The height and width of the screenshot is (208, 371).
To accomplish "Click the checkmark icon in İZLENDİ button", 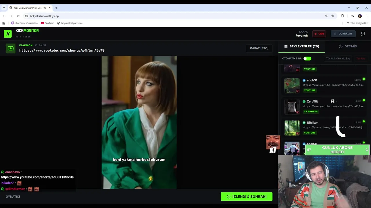I will coord(228,196).
